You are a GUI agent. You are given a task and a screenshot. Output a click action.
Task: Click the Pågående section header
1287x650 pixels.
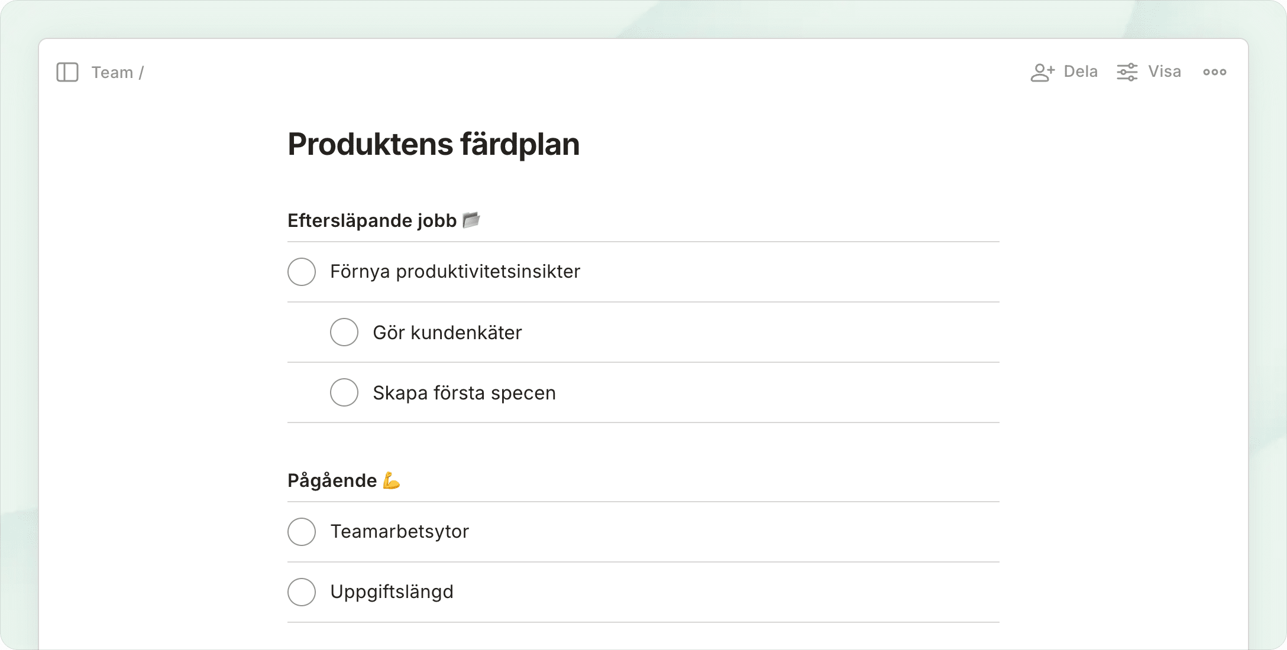pyautogui.click(x=332, y=480)
